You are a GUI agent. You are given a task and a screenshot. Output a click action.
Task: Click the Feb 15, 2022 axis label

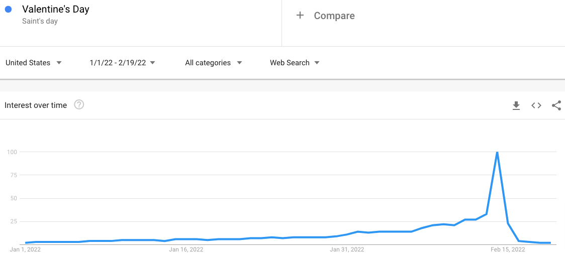click(x=508, y=249)
